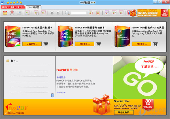The width and height of the screenshot is (170, 119).
Task: Click the trash bin icon to clear recent list
Action: (52, 95)
